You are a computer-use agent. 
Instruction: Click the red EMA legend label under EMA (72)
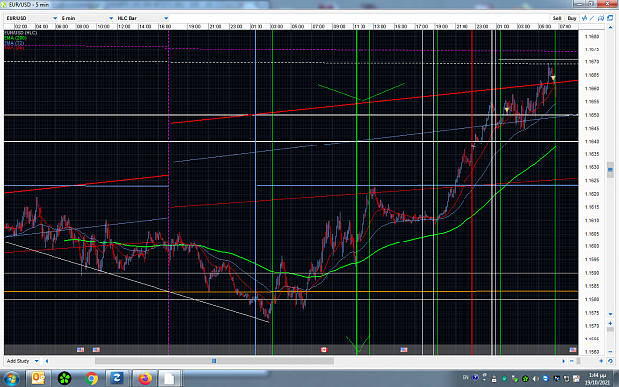14,48
